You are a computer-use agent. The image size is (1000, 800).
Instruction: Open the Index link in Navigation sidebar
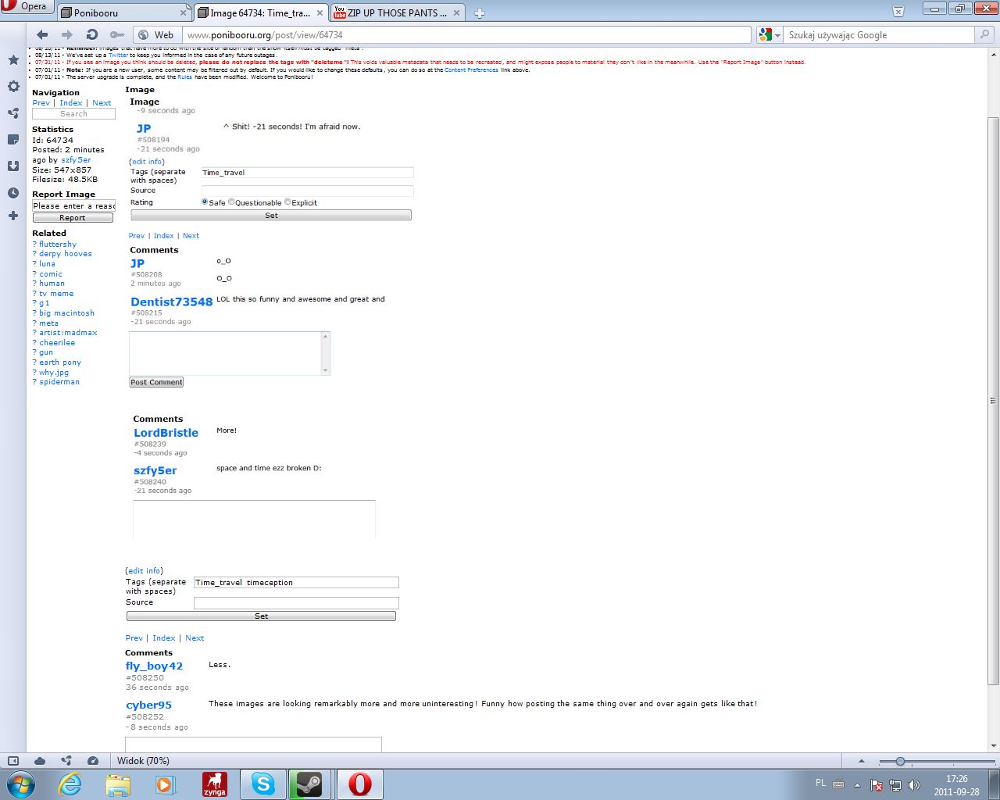[x=71, y=103]
